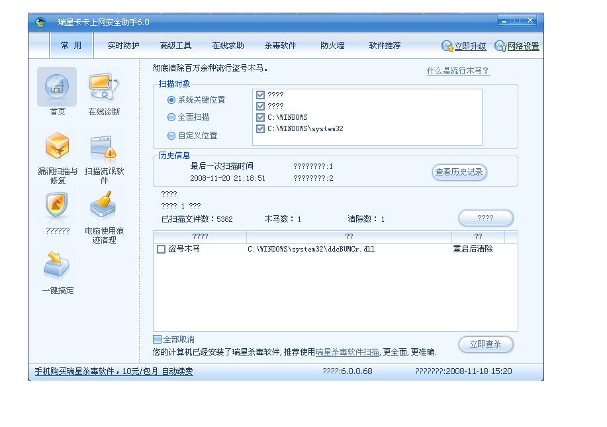Check the 盗号木马 result row checkbox

click(161, 250)
